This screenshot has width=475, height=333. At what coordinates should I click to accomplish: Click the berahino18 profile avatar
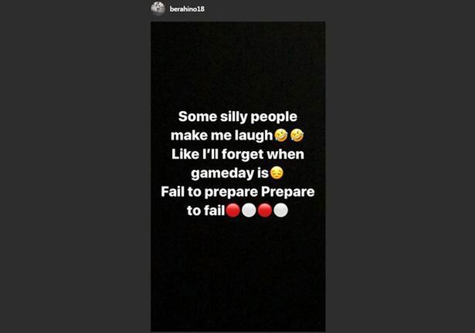coord(158,8)
